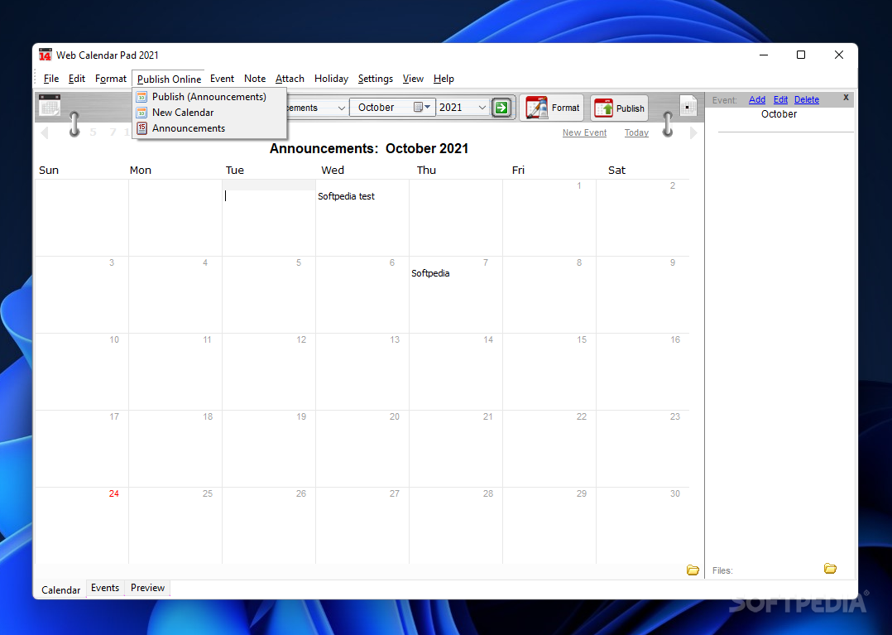Image resolution: width=892 pixels, height=635 pixels.
Task: Open the Holiday menu
Action: pos(331,79)
